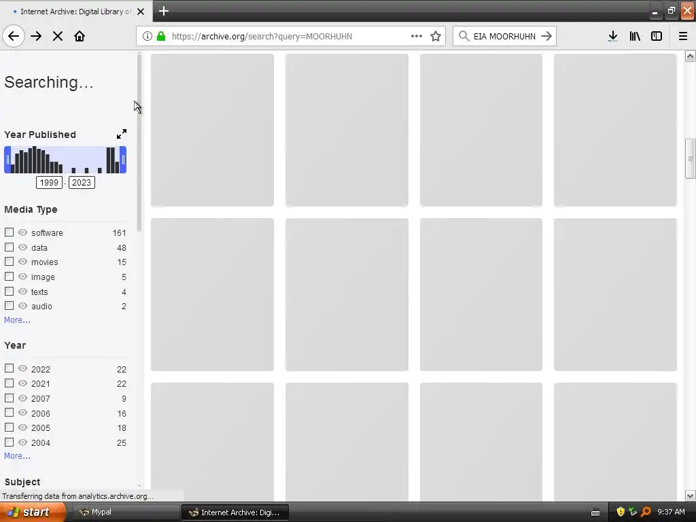Go forward one page
This screenshot has width=696, height=522.
pos(36,36)
